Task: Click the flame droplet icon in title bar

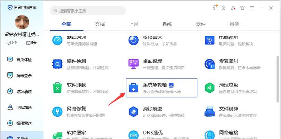Action: coord(223,8)
